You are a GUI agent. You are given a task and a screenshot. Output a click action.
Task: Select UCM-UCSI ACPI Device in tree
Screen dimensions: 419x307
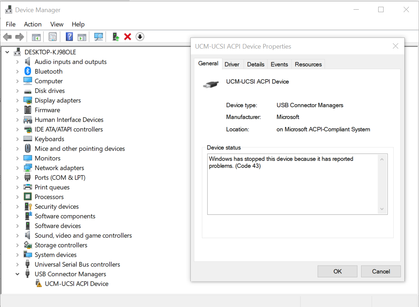point(77,284)
